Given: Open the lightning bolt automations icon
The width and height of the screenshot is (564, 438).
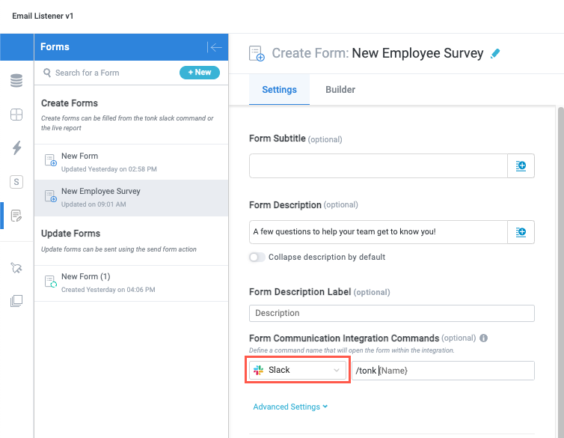Looking at the screenshot, I should pos(16,147).
